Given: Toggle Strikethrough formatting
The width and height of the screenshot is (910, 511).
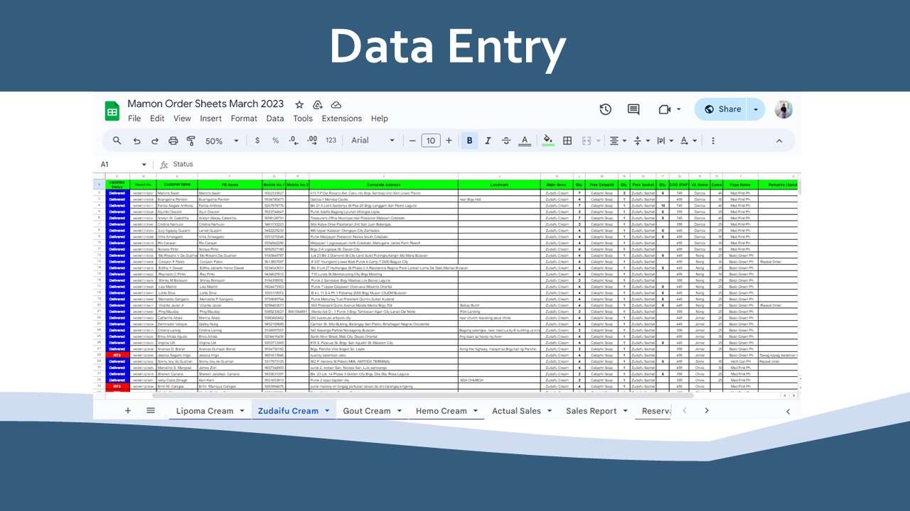Looking at the screenshot, I should pos(506,141).
